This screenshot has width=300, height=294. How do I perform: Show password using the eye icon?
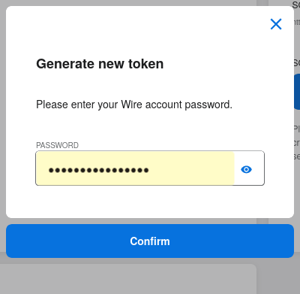(x=246, y=170)
